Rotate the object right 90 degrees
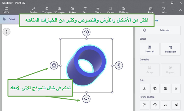 [155, 105]
